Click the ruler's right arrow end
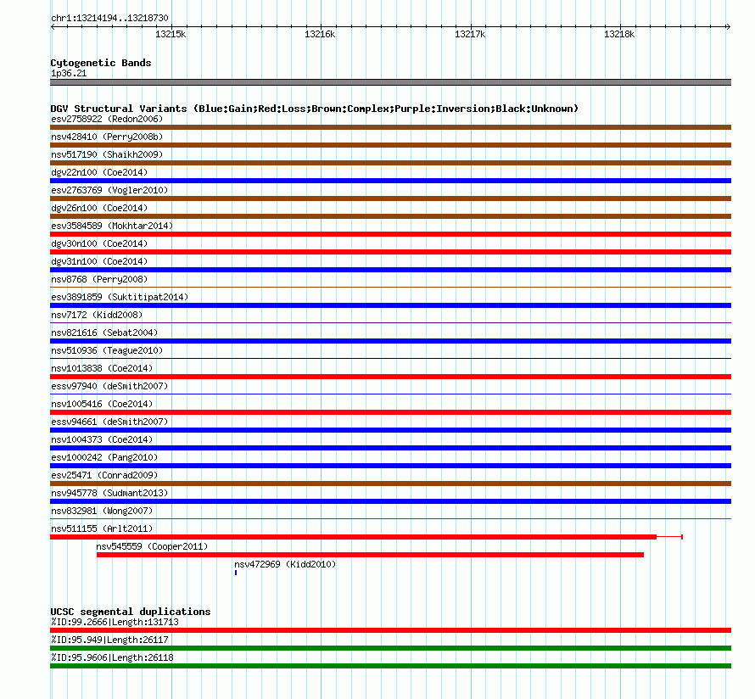 point(729,26)
